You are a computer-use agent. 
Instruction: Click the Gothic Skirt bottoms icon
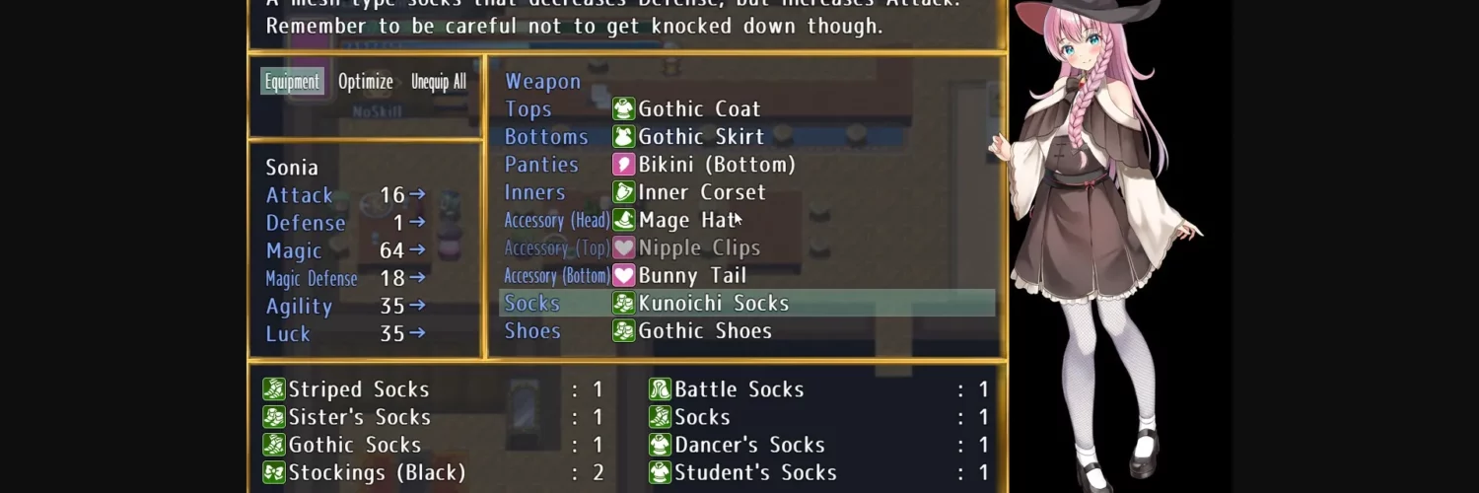coord(623,136)
